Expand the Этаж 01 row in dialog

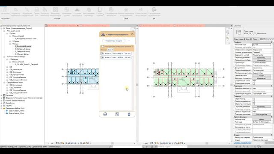point(102,53)
